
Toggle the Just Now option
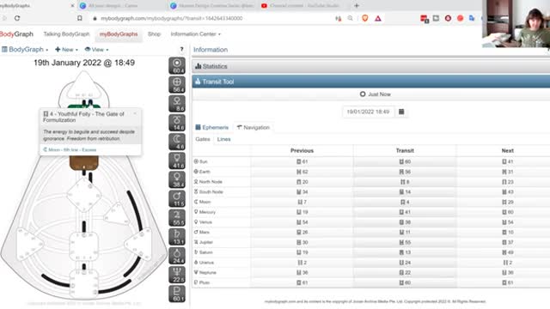click(x=375, y=94)
